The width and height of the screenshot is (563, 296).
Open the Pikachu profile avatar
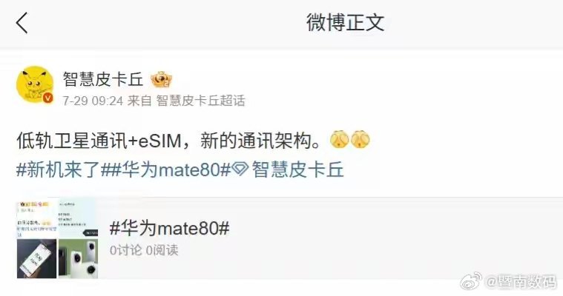click(x=35, y=84)
